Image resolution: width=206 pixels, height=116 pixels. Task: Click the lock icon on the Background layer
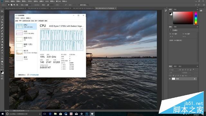point(194,79)
